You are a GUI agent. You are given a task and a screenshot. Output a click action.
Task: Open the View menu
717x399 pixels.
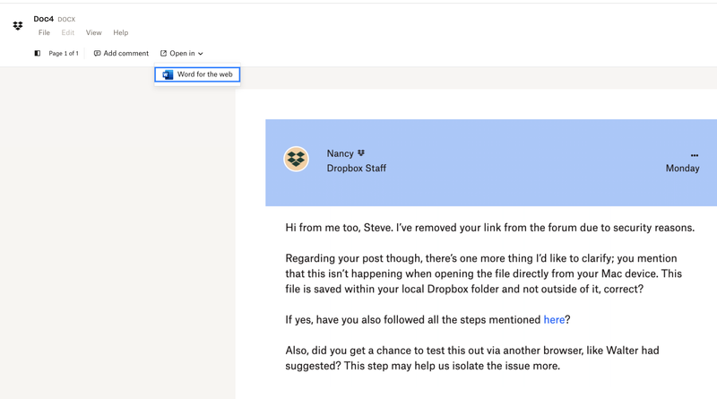click(93, 33)
